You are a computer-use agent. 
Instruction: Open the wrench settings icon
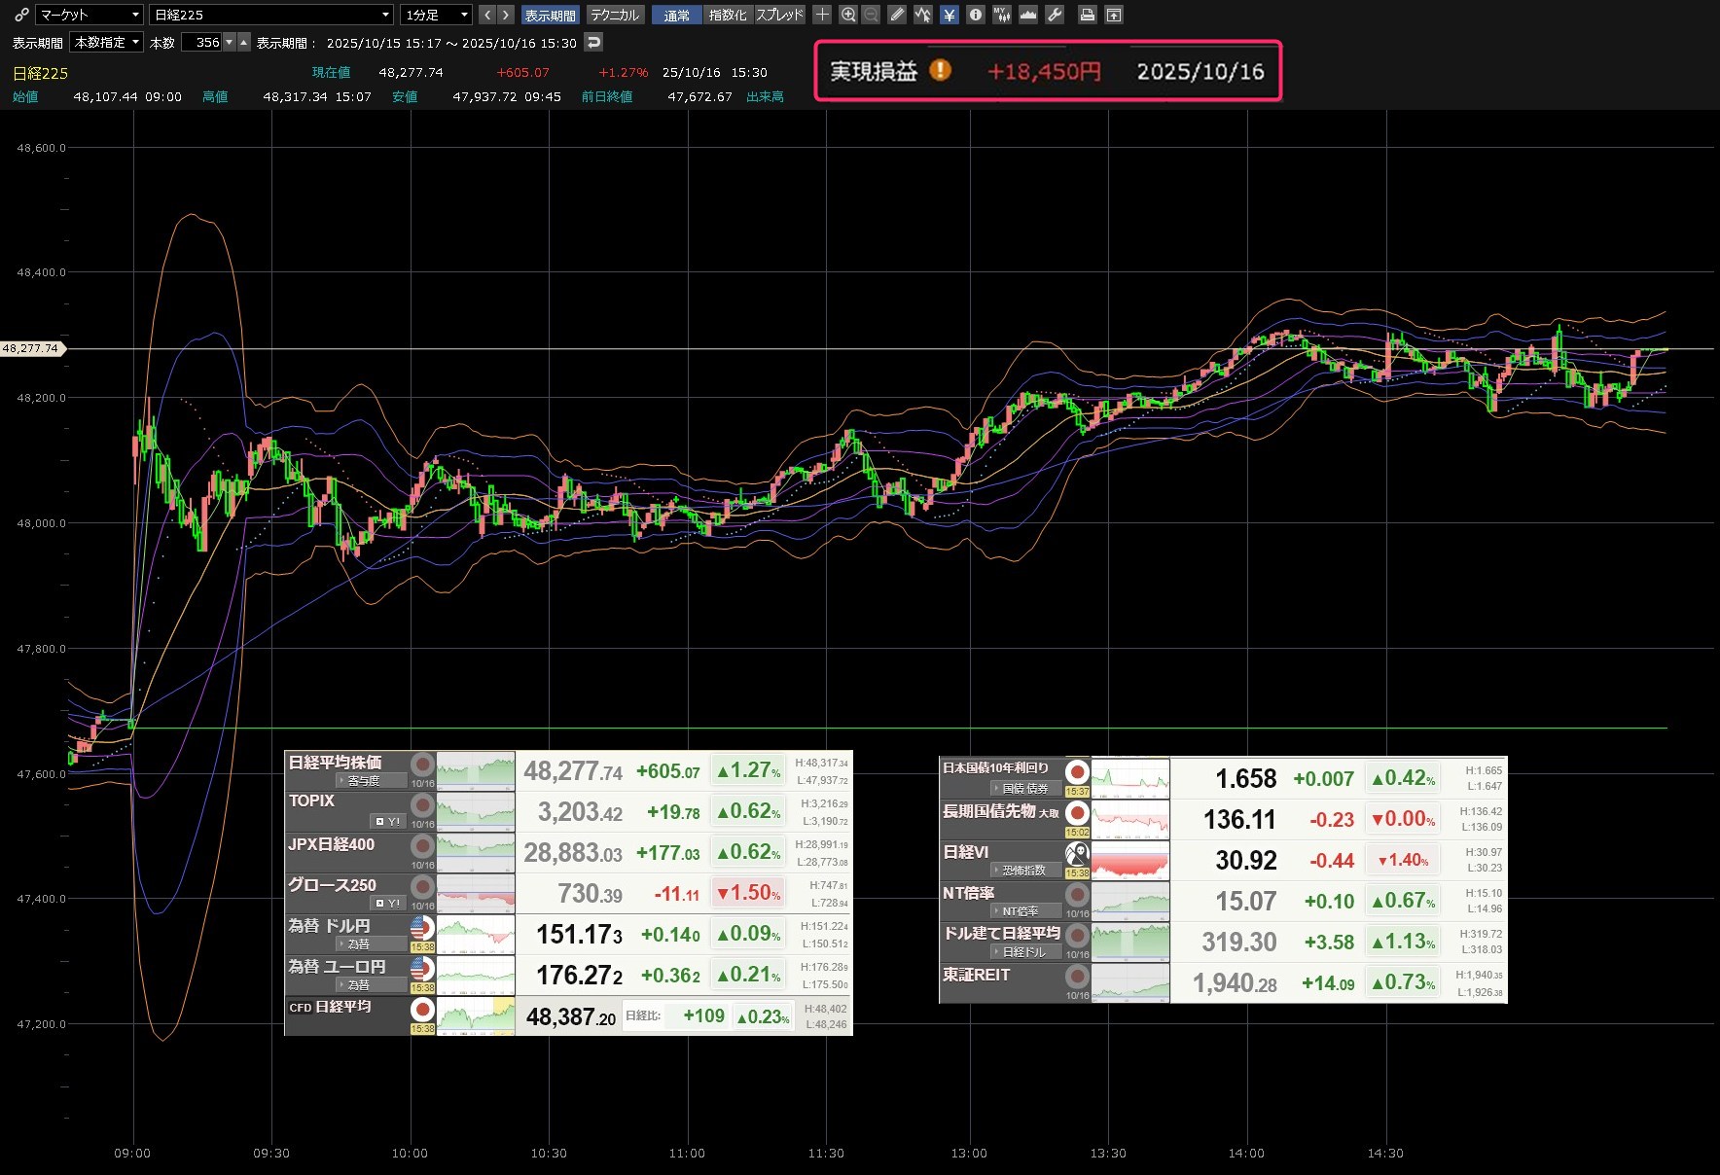[1055, 15]
